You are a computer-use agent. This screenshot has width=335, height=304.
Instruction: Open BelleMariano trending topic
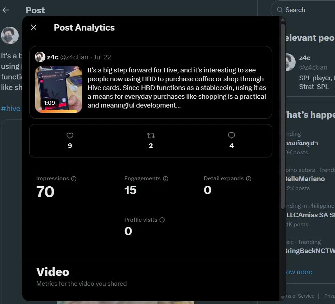click(305, 179)
